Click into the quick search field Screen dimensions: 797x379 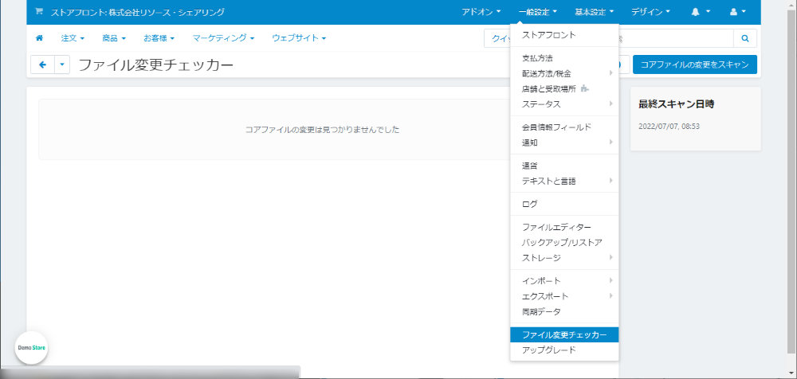(x=675, y=38)
